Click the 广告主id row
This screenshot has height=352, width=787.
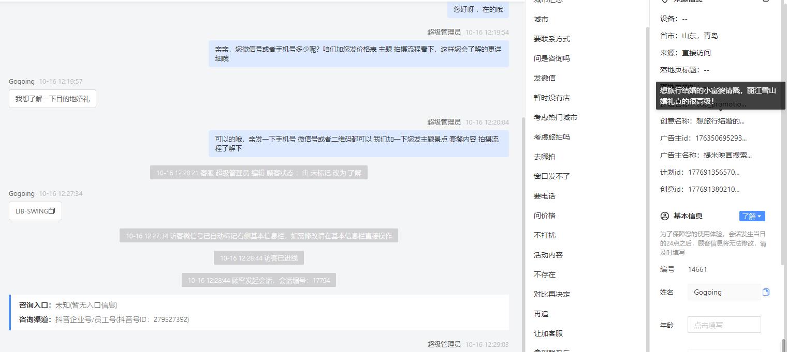coord(704,138)
